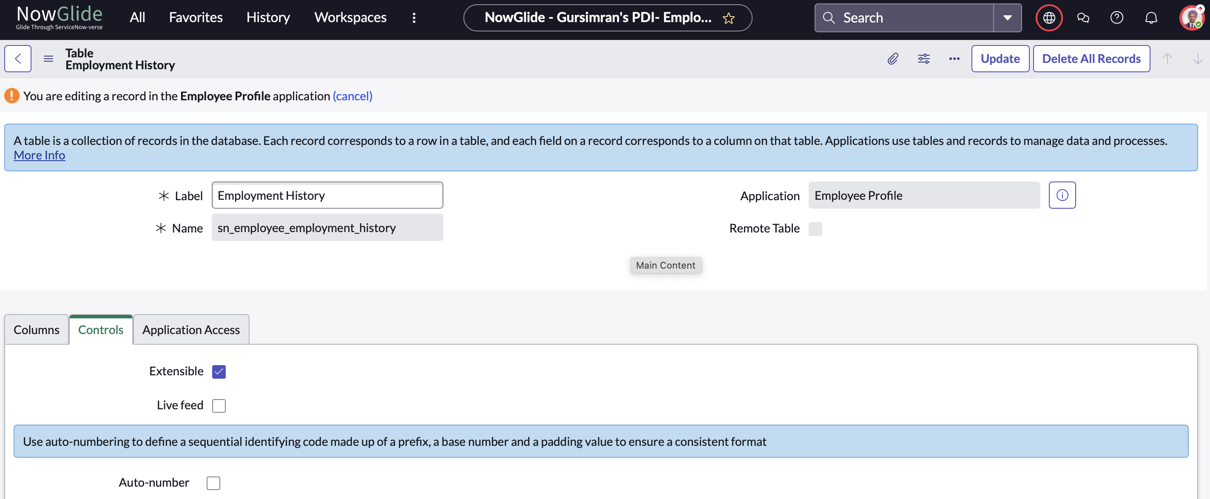Open the application scope globe picker
1210x499 pixels.
1049,18
